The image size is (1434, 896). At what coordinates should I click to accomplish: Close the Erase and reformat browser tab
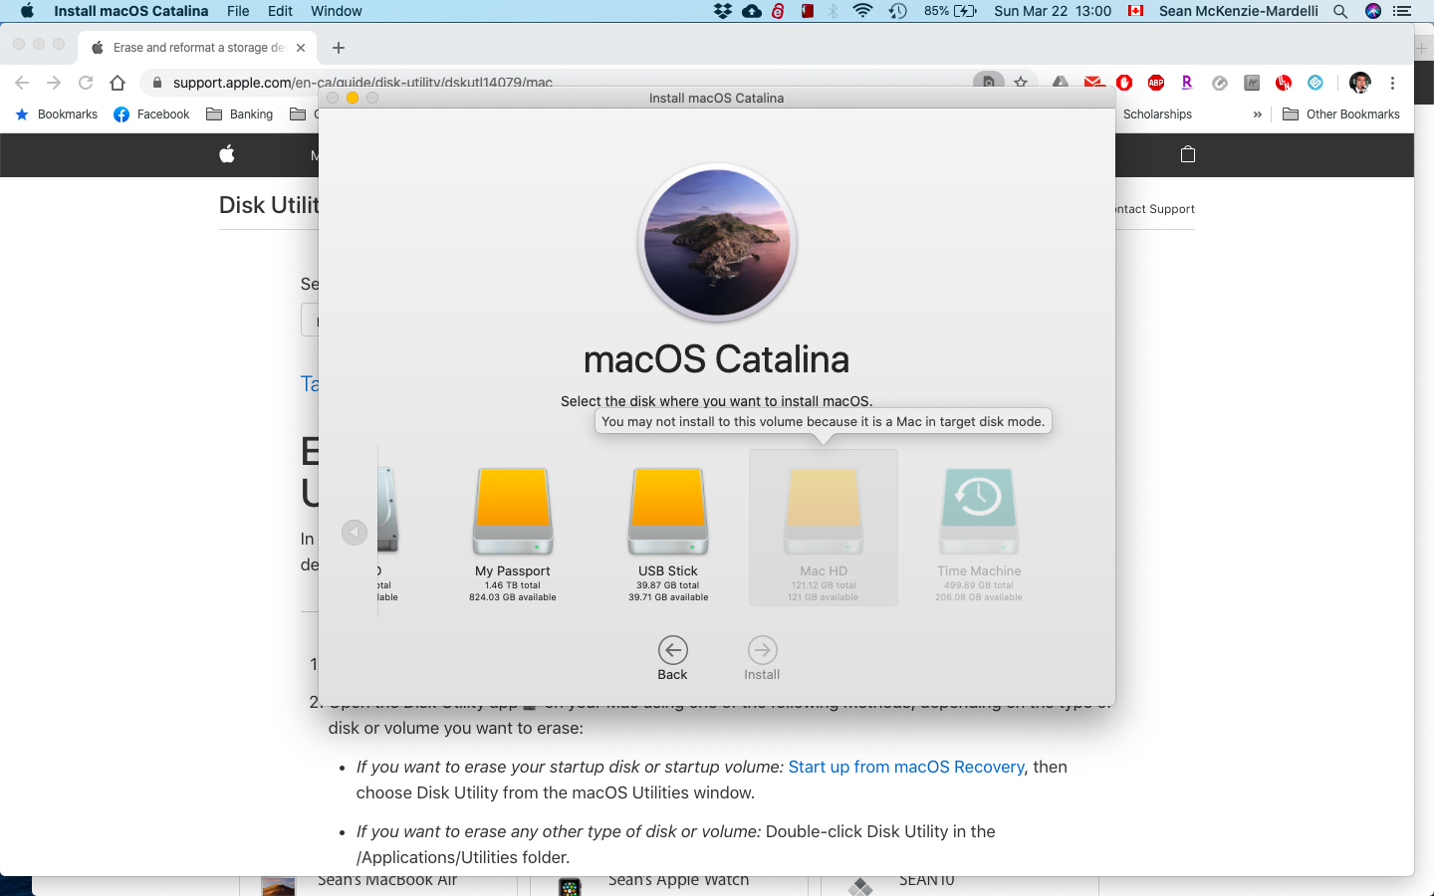point(301,48)
